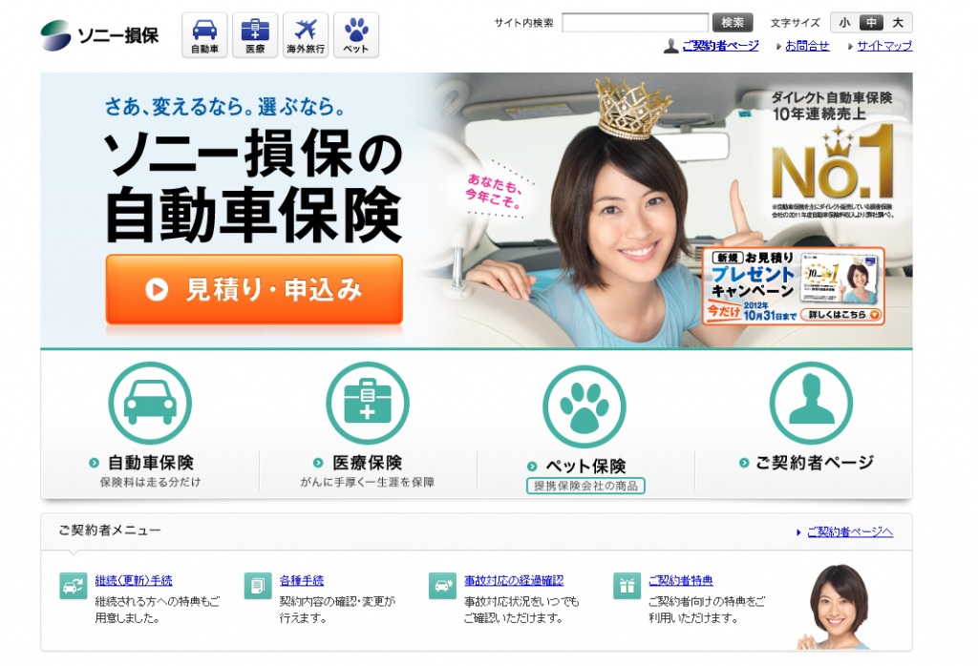The height and width of the screenshot is (666, 978).
Task: Click the woman photo in ご契約者メニュー
Action: pyautogui.click(x=835, y=608)
